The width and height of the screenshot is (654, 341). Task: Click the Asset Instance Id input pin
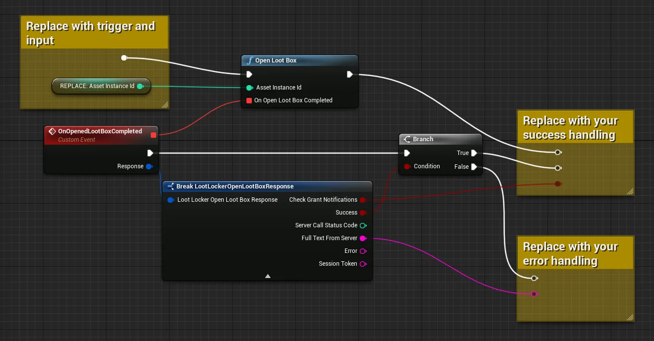click(249, 88)
